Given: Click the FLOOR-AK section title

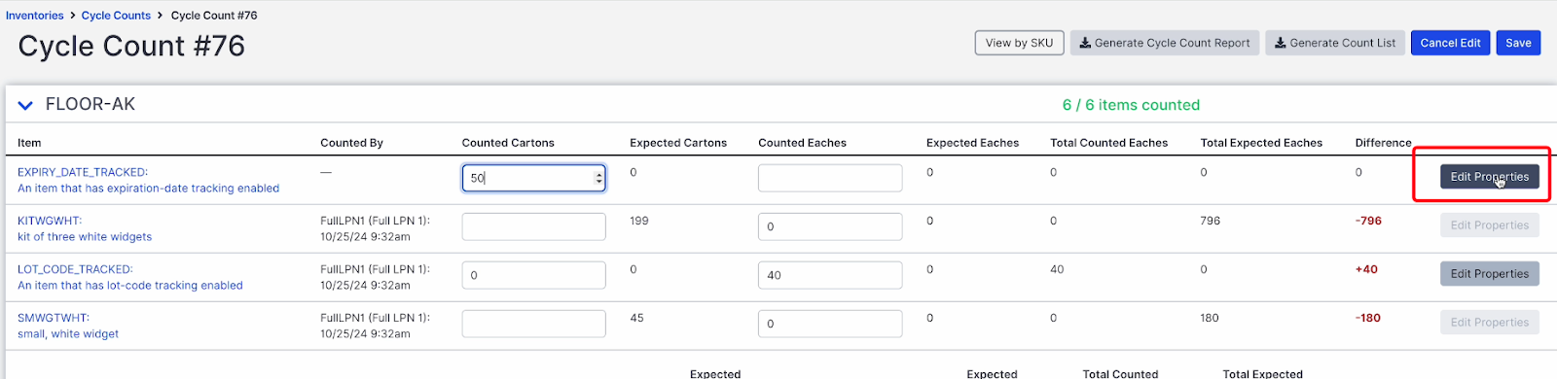Looking at the screenshot, I should [x=91, y=104].
